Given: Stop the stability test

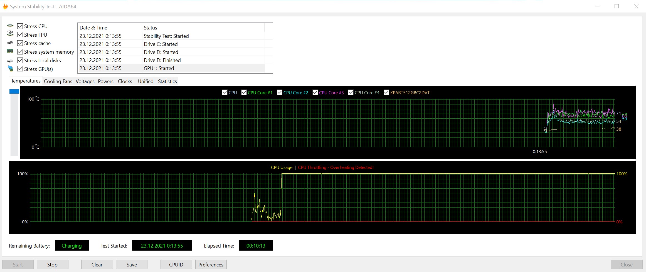Looking at the screenshot, I should [52, 264].
